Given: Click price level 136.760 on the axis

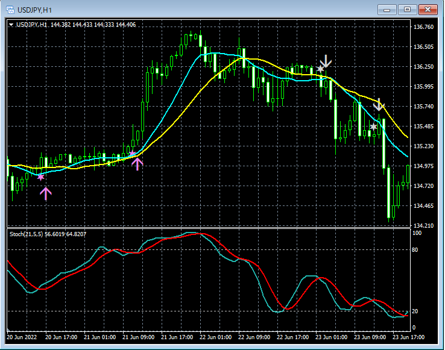Looking at the screenshot, I should click(x=424, y=27).
